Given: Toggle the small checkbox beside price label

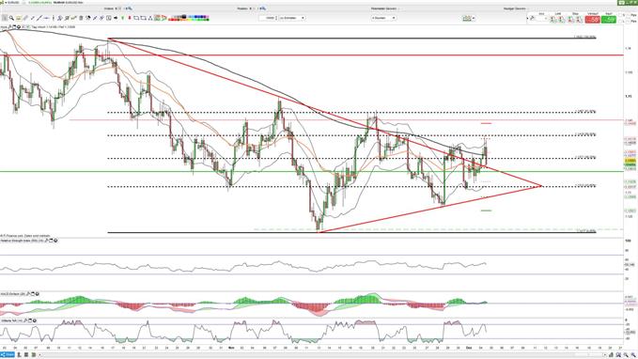Looking at the screenshot, I should click(x=23, y=27).
